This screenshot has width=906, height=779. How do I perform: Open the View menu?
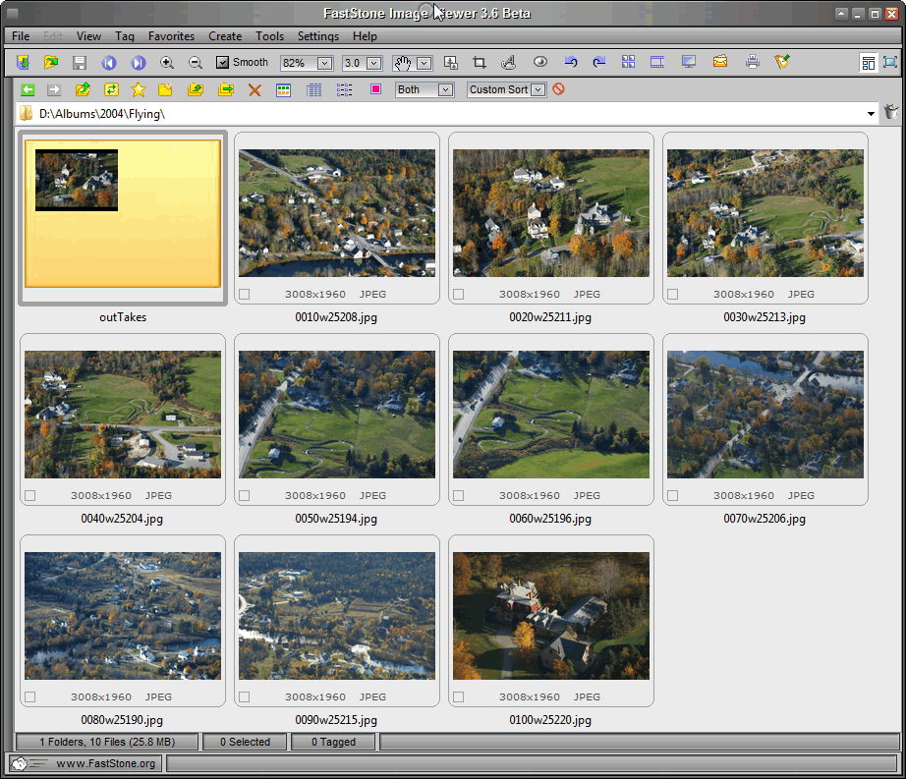pos(89,36)
